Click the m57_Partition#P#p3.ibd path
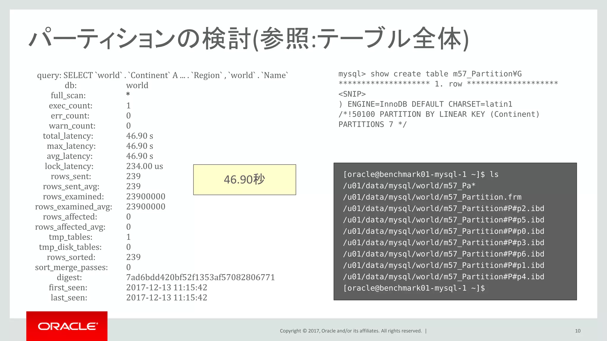This screenshot has height=341, width=607. click(444, 243)
